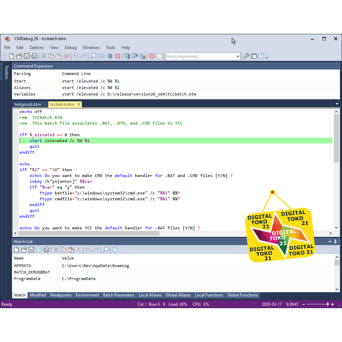
Task: Open the Watch List panel options dropdown
Action: tap(330, 242)
